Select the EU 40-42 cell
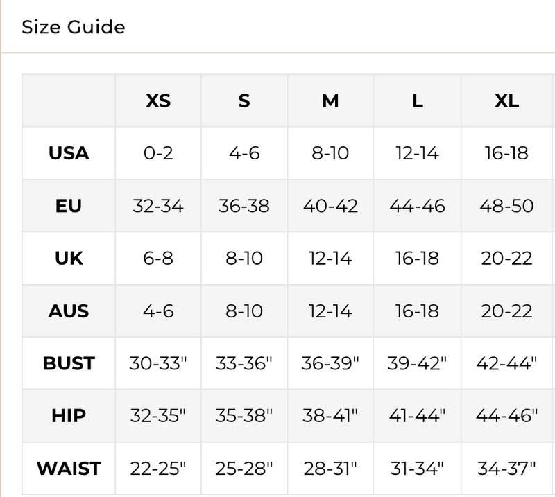The height and width of the screenshot is (497, 555). click(330, 206)
